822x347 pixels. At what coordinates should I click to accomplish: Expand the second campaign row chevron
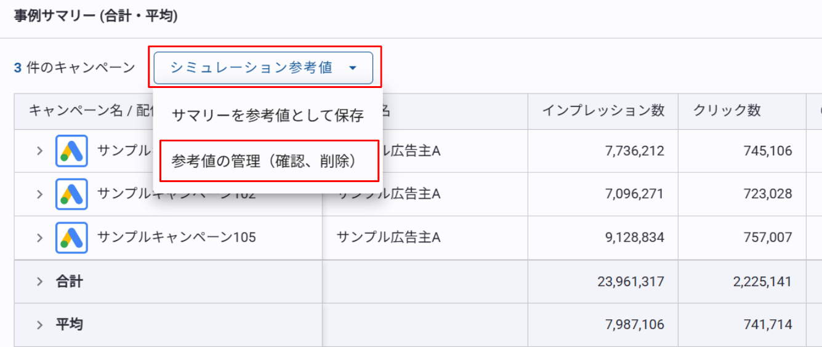[x=39, y=194]
